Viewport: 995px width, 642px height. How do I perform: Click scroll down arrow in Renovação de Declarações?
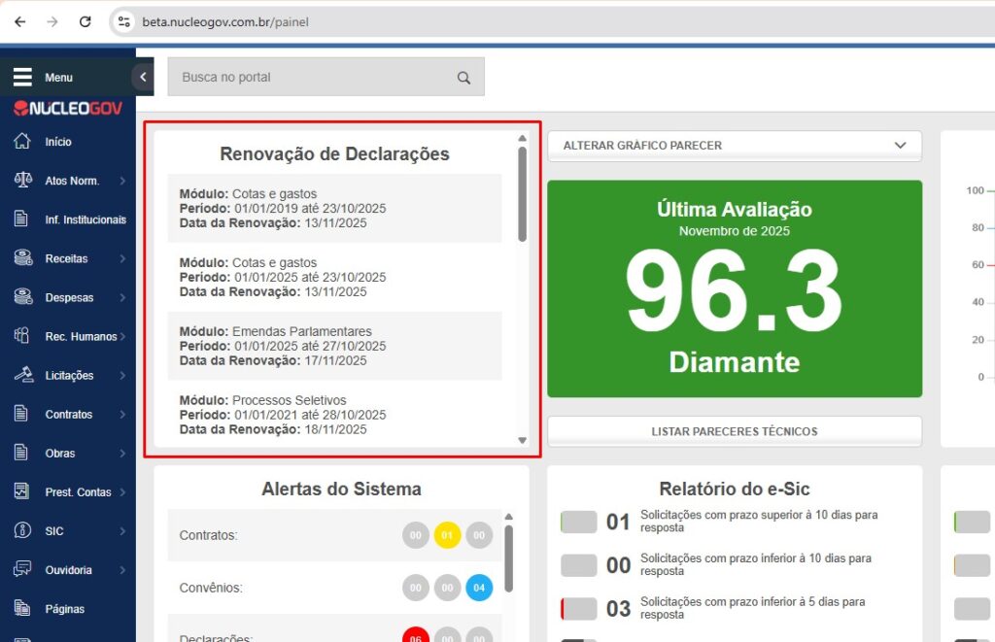[522, 440]
